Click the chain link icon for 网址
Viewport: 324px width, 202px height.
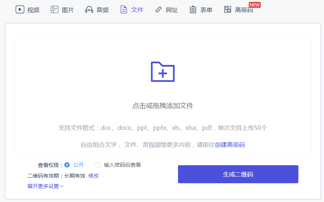tap(158, 9)
